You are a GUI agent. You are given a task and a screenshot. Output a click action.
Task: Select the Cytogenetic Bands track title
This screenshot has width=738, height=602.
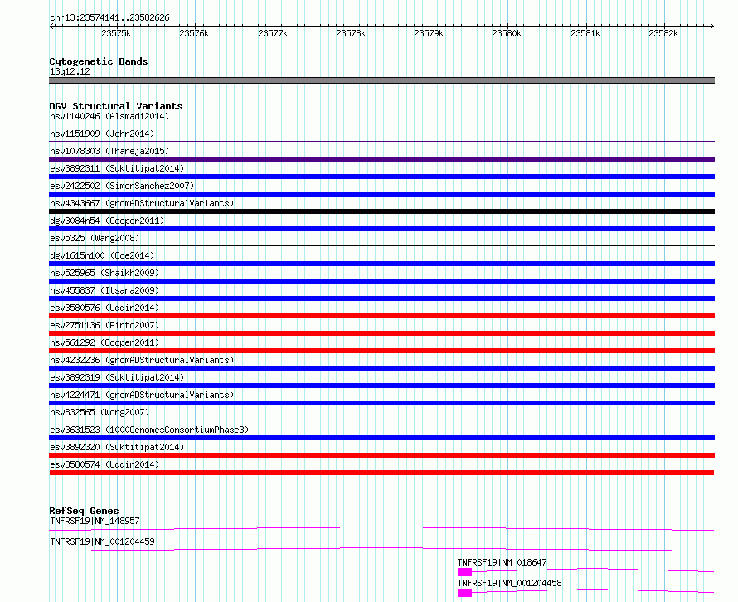click(x=99, y=61)
